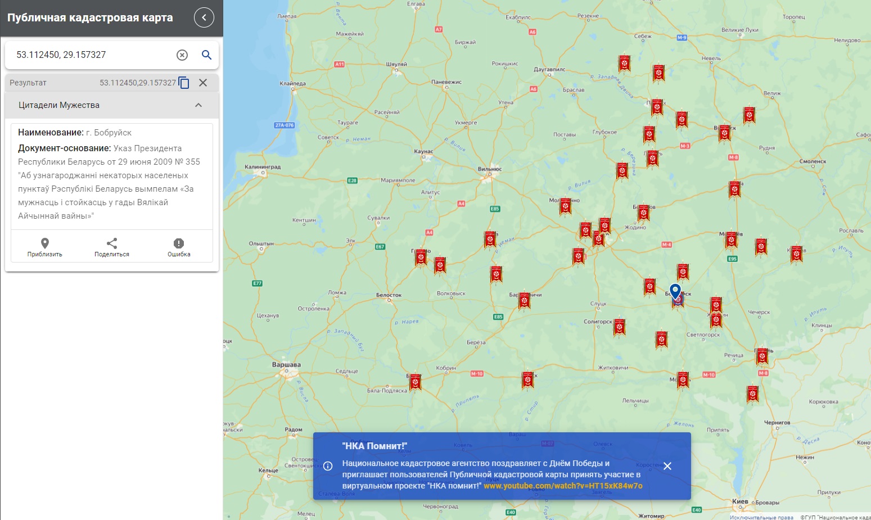Select the flag marker next to the р. Неман label
Screen dimensions: 871x520
(x=490, y=239)
